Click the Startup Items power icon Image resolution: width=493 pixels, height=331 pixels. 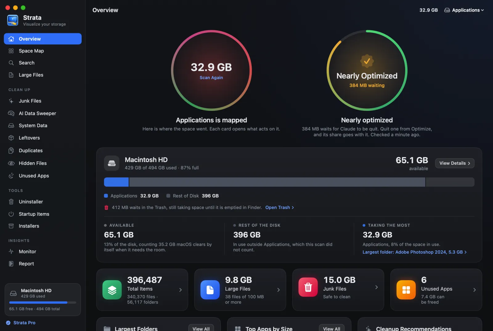[11, 214]
